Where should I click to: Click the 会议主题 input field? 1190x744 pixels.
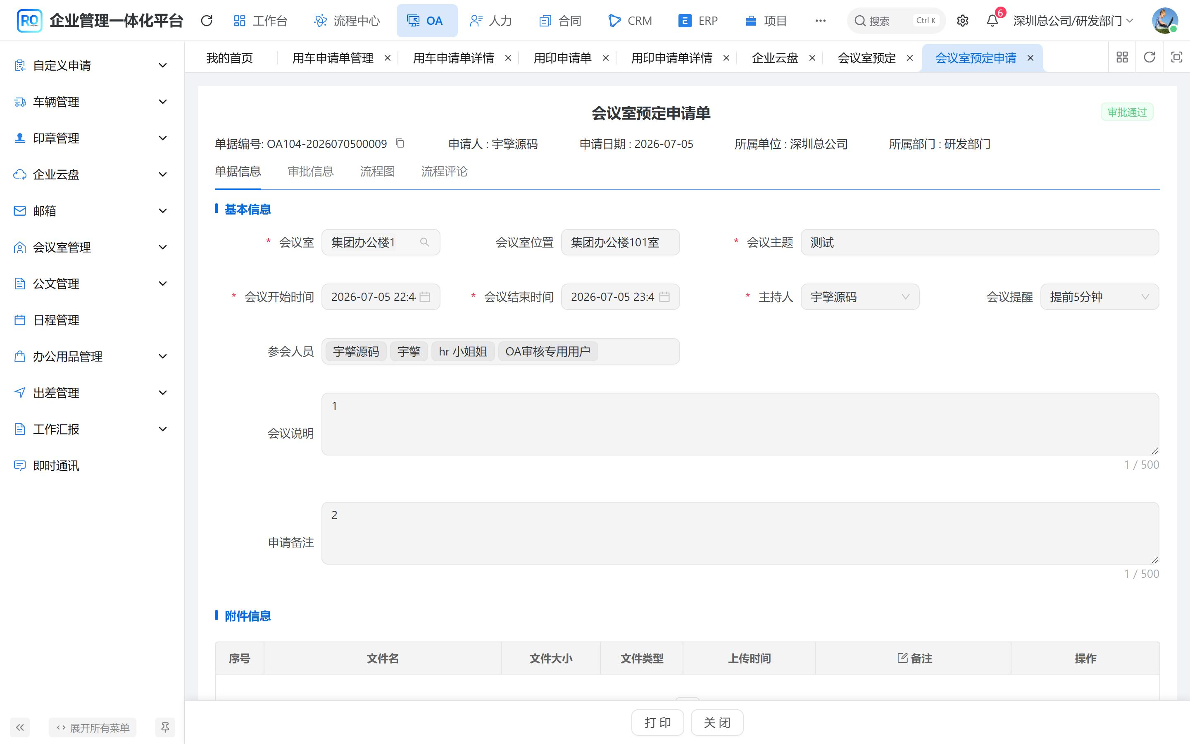(980, 242)
